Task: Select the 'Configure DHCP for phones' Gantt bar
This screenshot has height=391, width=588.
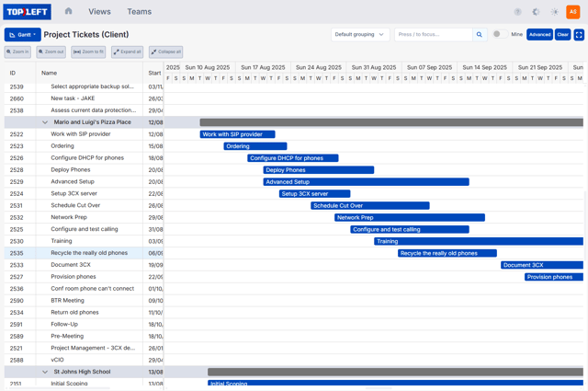Action: click(x=293, y=158)
